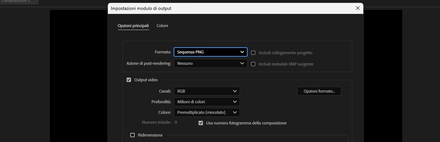
Task: Switch to the Colore tab
Action: 163,26
